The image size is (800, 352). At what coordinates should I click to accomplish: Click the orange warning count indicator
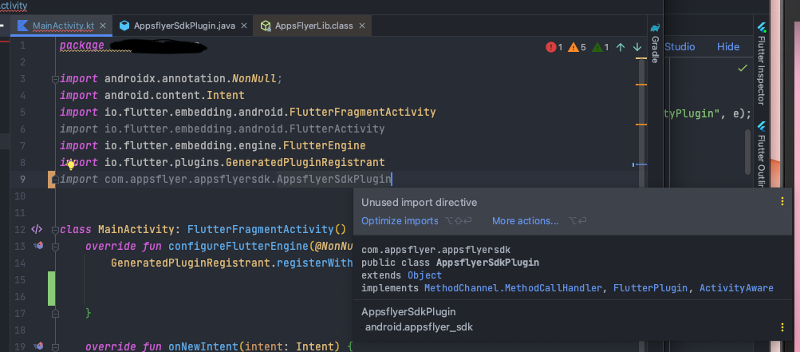click(577, 48)
